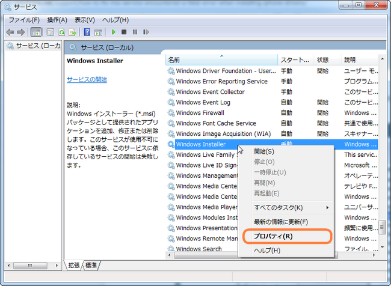Click the Forward arrow toolbar icon
Viewport: 391px width, 286px height.
tap(21, 32)
